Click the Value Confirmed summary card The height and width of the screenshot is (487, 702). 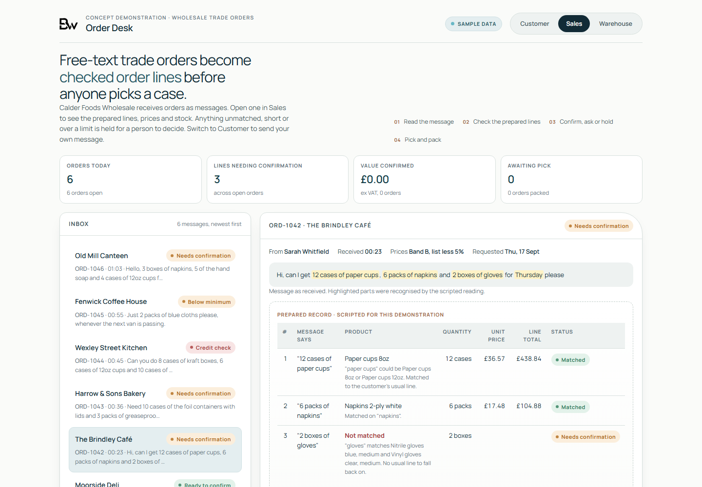[x=425, y=179]
